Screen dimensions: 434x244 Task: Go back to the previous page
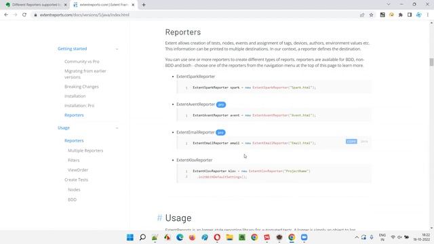coord(6,15)
